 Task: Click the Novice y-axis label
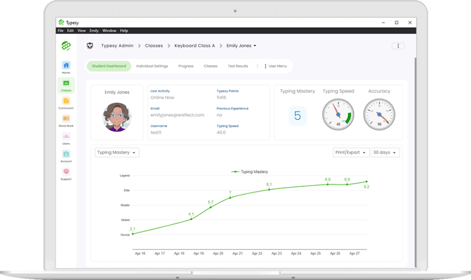tap(125, 235)
